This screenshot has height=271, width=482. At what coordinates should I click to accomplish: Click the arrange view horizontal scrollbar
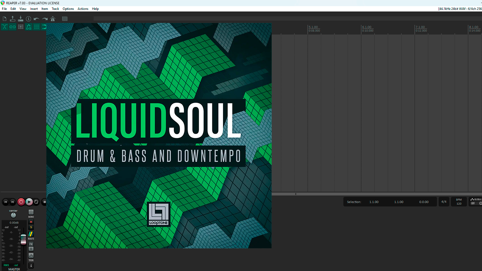tap(376, 194)
